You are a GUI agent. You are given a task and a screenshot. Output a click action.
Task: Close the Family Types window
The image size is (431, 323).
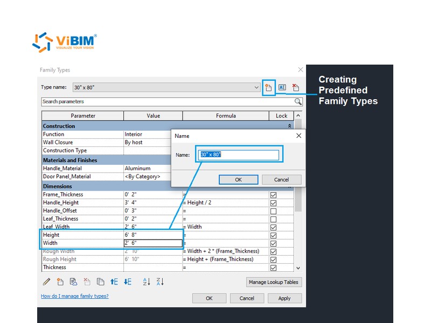click(x=301, y=70)
